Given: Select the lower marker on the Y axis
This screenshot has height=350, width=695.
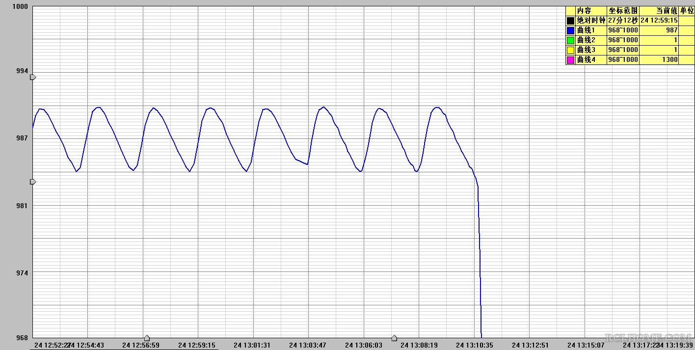Looking at the screenshot, I should tap(33, 182).
